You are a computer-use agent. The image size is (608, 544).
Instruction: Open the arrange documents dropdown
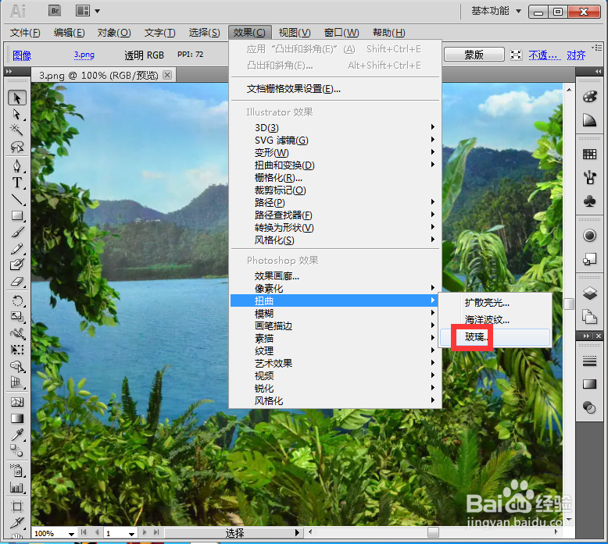[x=88, y=11]
